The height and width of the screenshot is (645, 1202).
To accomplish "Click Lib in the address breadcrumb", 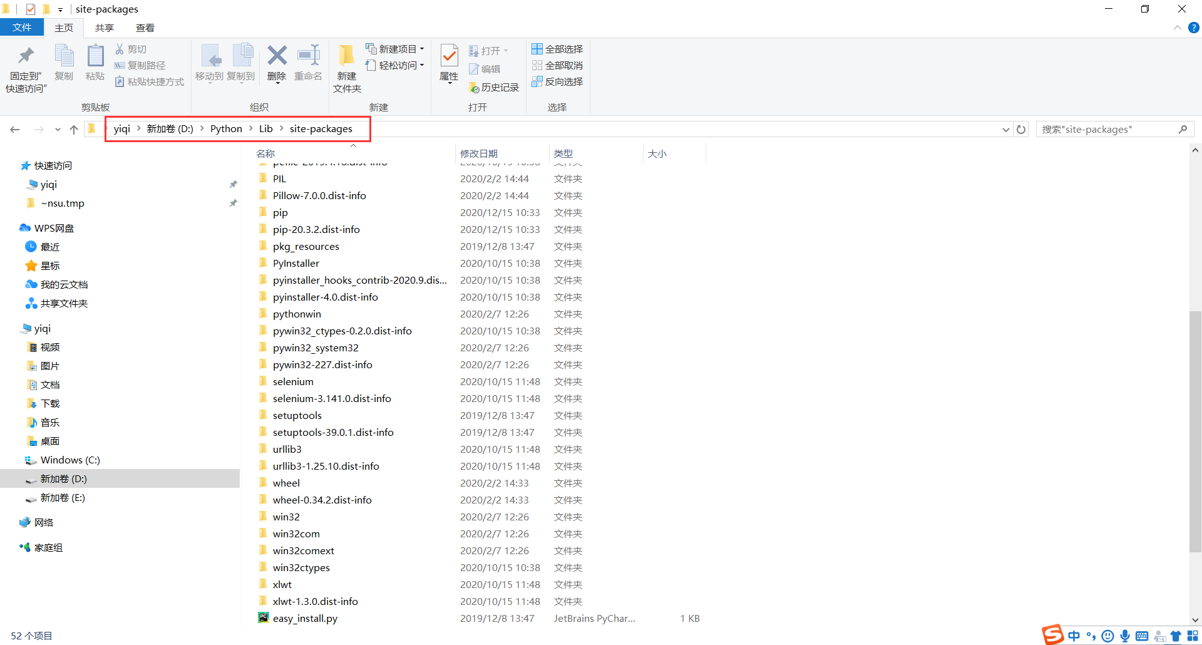I will pos(266,128).
